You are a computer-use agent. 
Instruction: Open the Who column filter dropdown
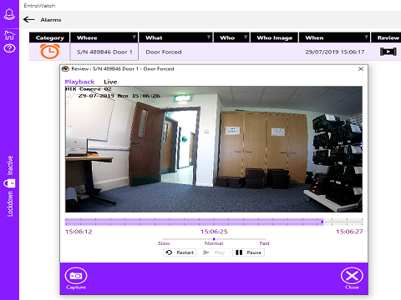coord(246,37)
